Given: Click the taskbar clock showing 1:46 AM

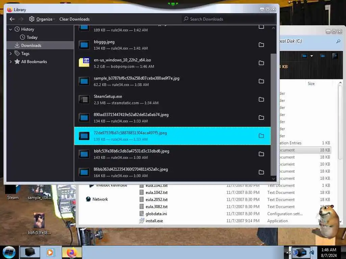Looking at the screenshot, I should 329,253.
